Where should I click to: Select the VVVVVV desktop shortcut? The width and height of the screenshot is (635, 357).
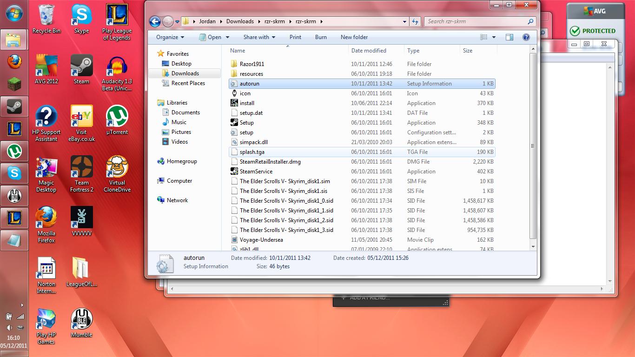[x=81, y=222]
